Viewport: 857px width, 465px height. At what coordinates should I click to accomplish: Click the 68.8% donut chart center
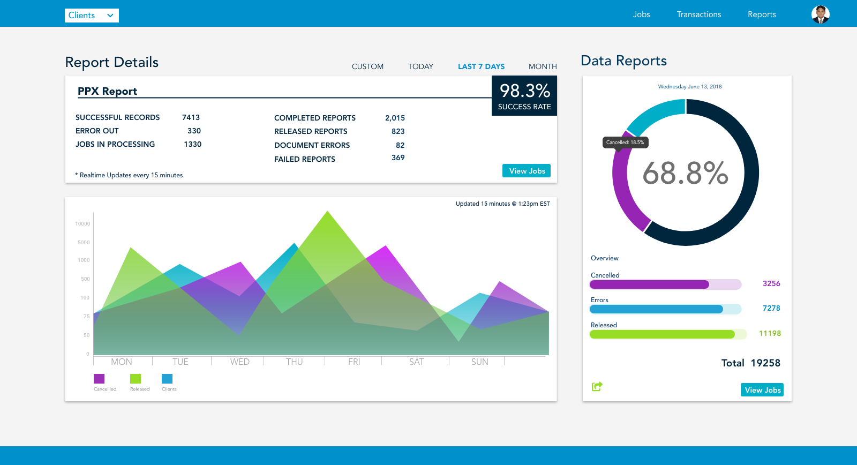click(x=686, y=173)
